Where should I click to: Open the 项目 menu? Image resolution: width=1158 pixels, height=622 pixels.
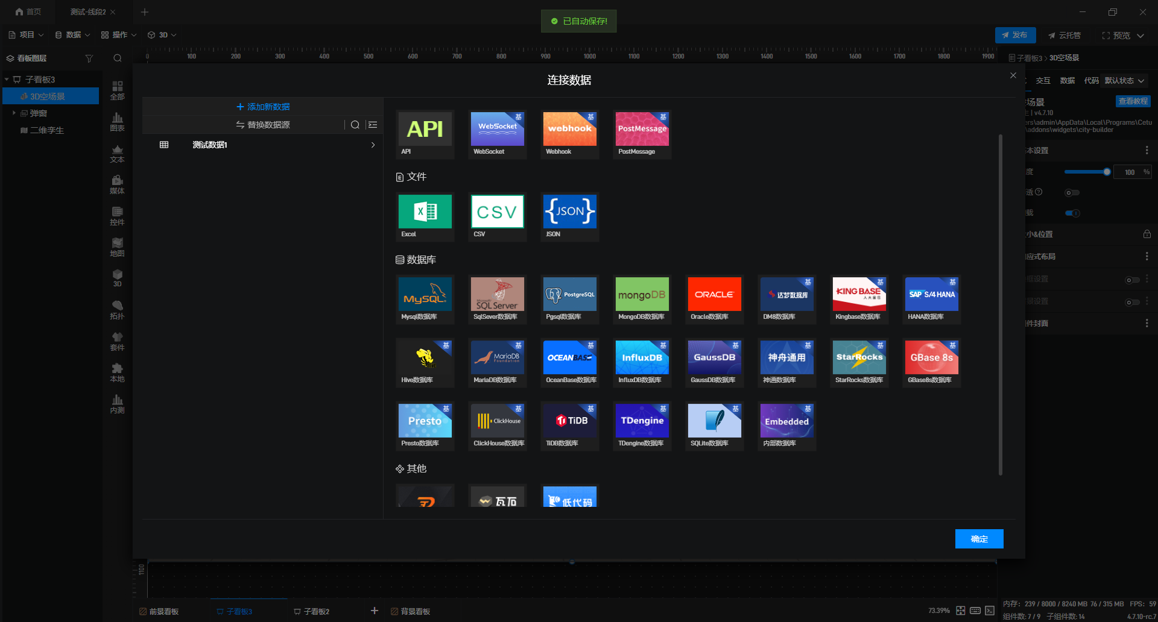pyautogui.click(x=26, y=35)
